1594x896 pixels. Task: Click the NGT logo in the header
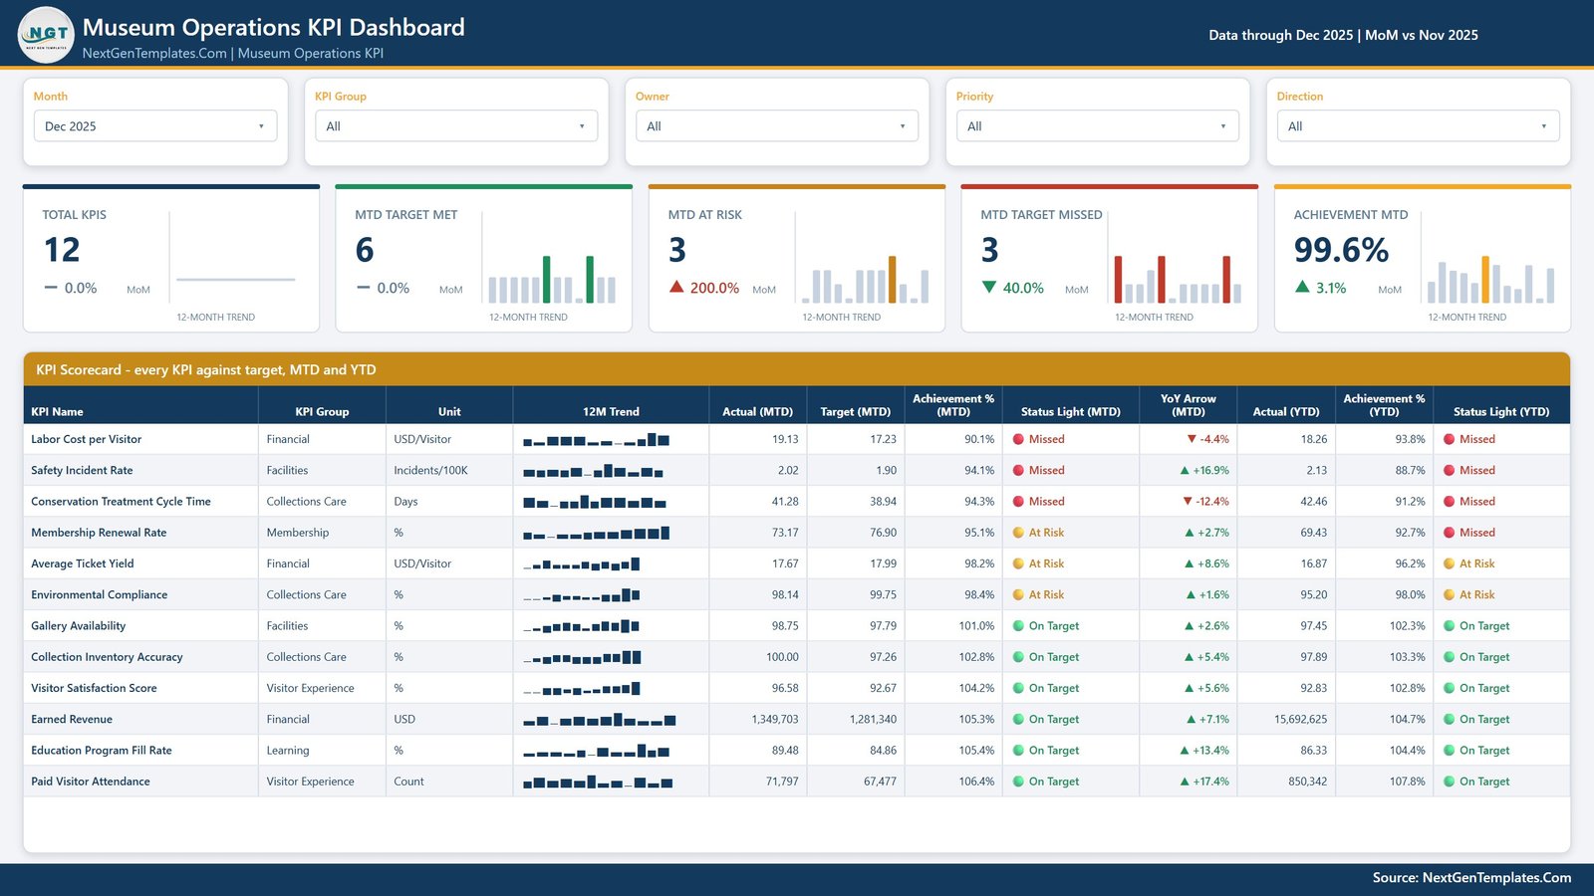[x=46, y=35]
